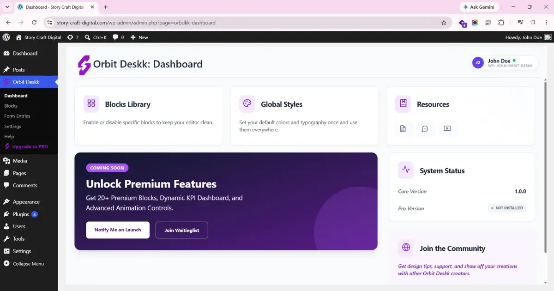
Task: Open the New content menu in admin bar
Action: (x=139, y=37)
